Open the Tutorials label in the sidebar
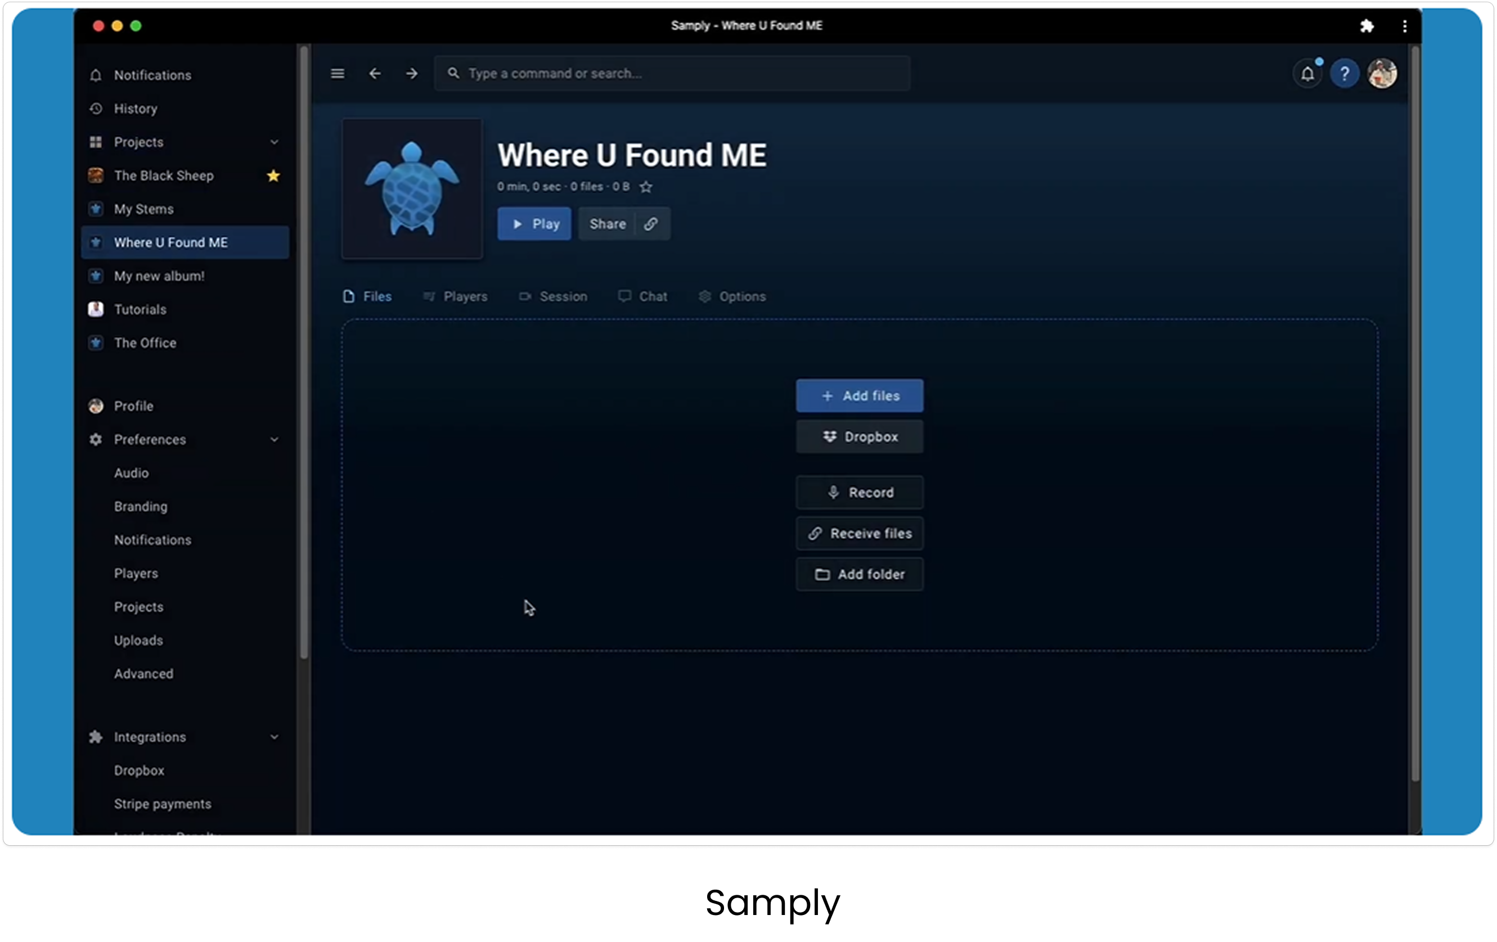 (x=141, y=309)
